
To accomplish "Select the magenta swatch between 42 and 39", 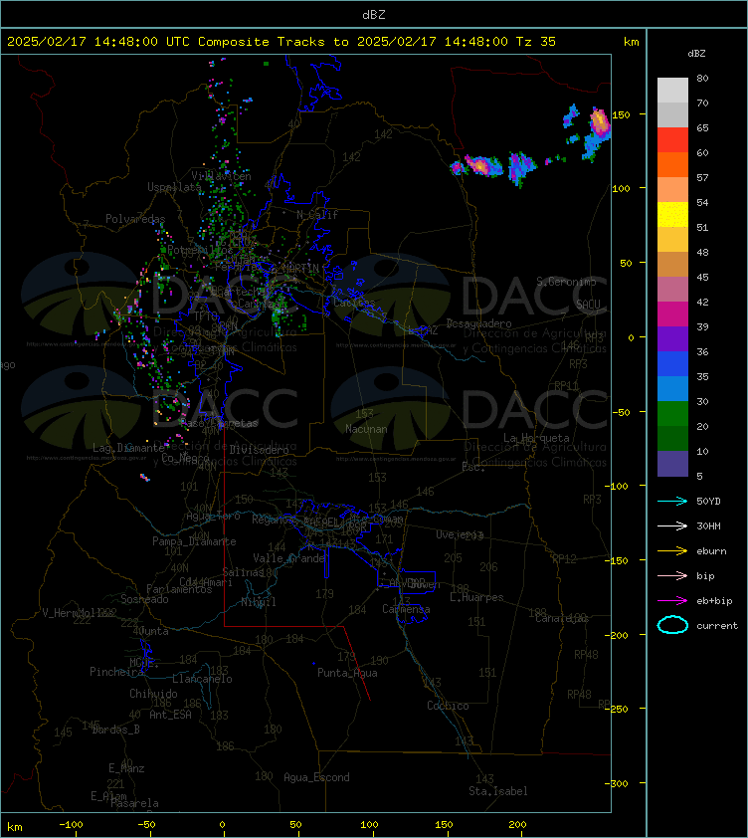I will [x=672, y=314].
